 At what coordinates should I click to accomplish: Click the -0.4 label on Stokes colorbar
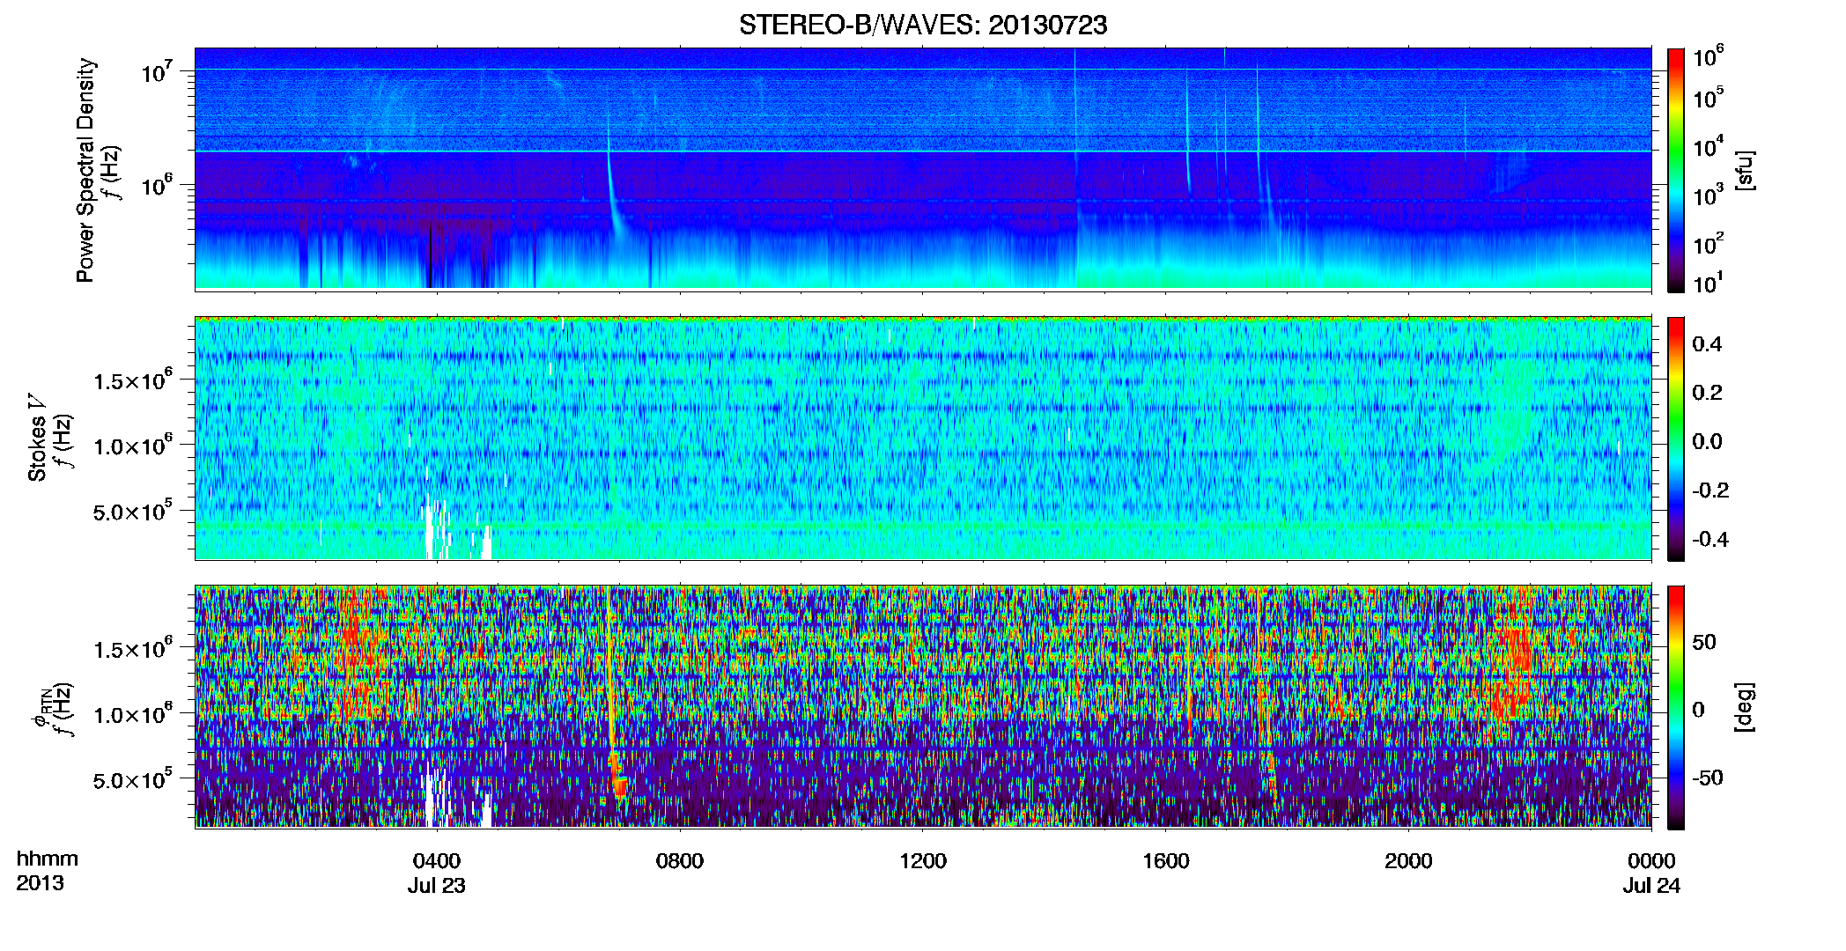(x=1710, y=539)
